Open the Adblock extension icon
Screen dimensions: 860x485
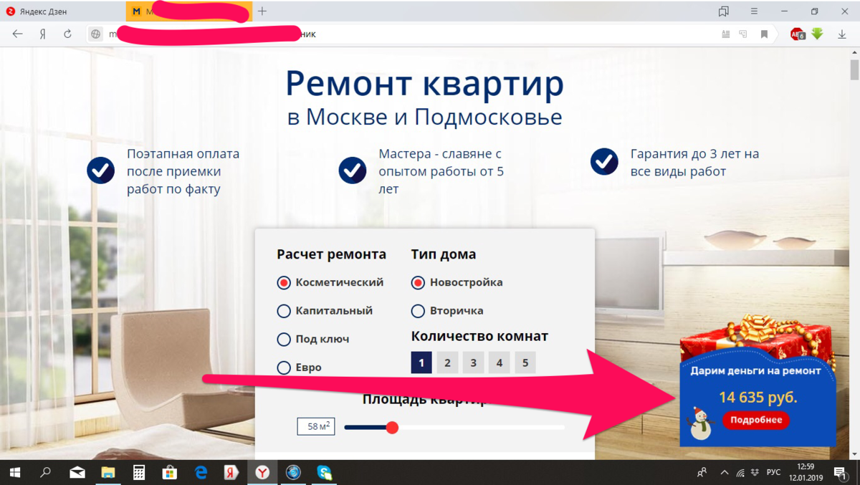(798, 34)
